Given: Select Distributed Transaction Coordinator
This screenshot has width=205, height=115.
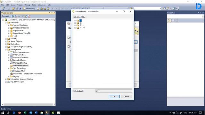Looking at the screenshot, I should click(28, 74).
